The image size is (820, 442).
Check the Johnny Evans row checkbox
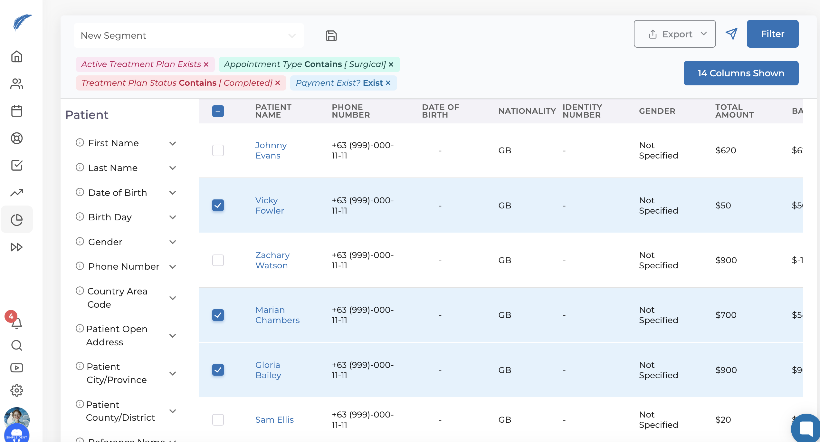click(x=218, y=150)
